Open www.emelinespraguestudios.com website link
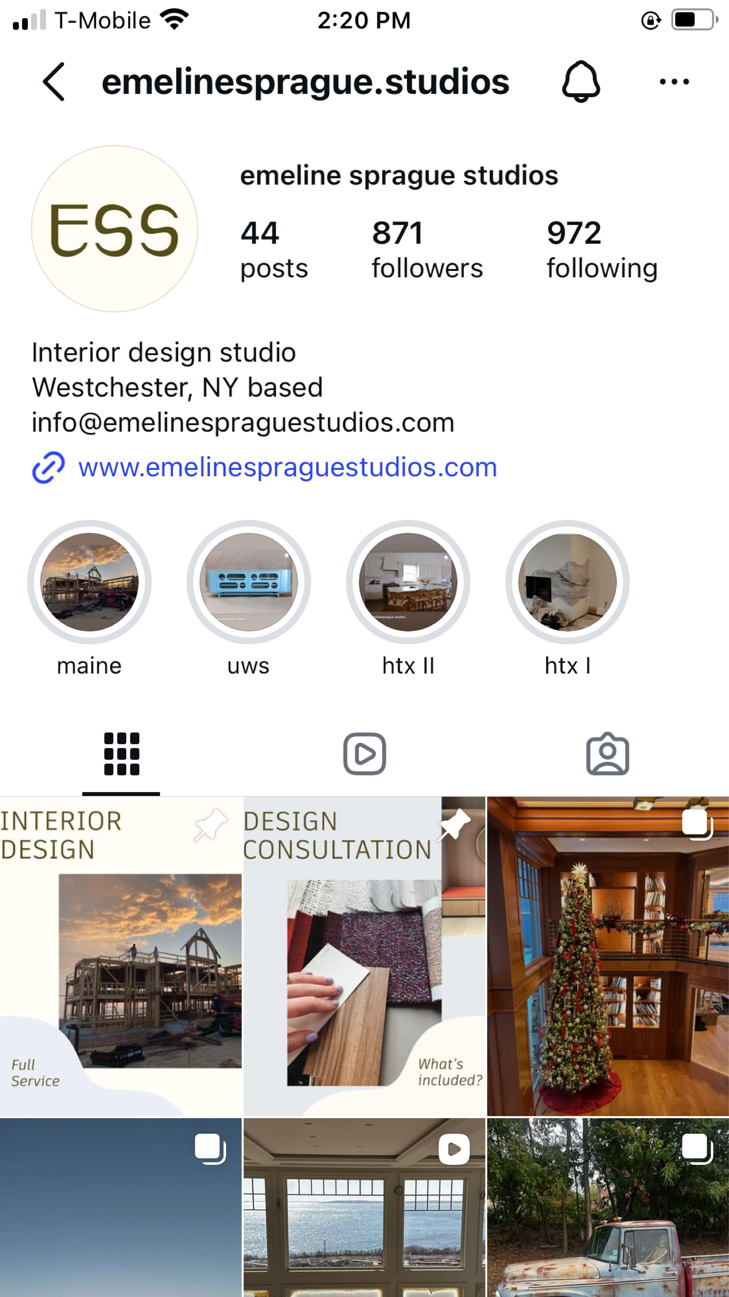 288,467
